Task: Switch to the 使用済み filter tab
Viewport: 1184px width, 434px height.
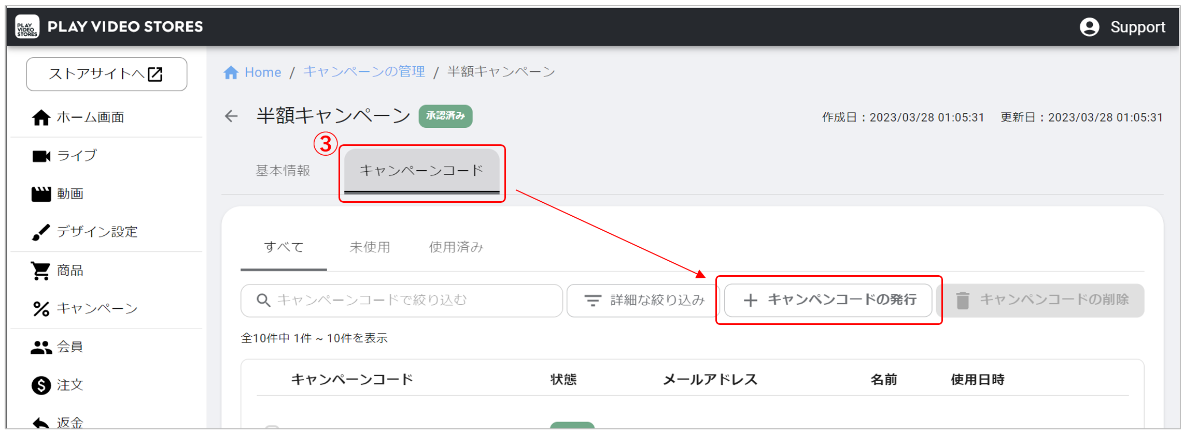Action: pos(456,247)
